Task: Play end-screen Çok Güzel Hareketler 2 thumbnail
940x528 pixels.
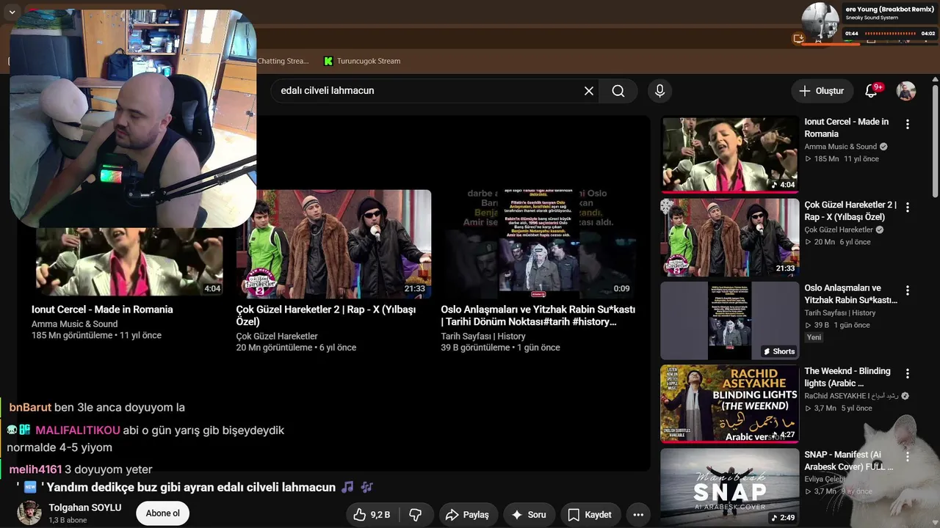Action: point(334,243)
